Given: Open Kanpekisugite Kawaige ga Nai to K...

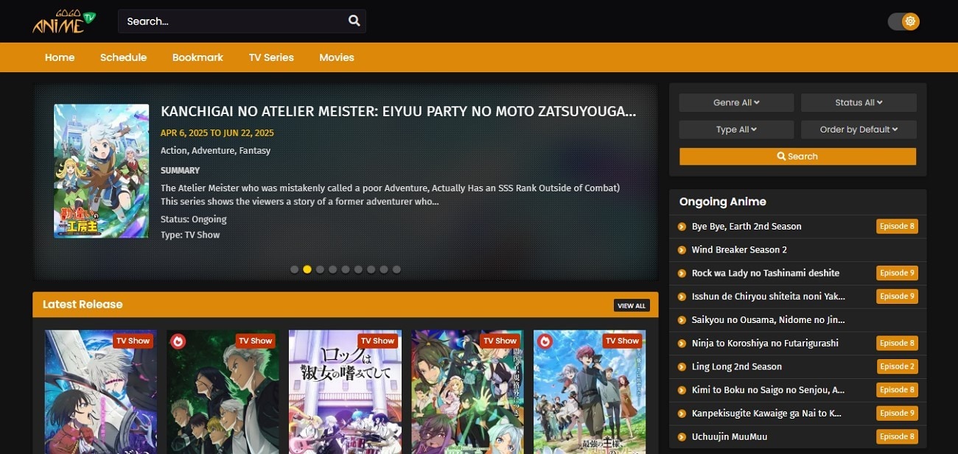Looking at the screenshot, I should point(766,414).
